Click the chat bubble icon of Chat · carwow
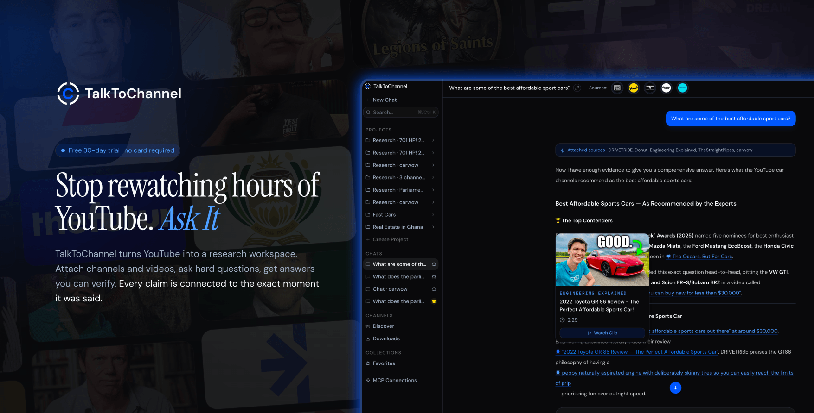 [368, 289]
